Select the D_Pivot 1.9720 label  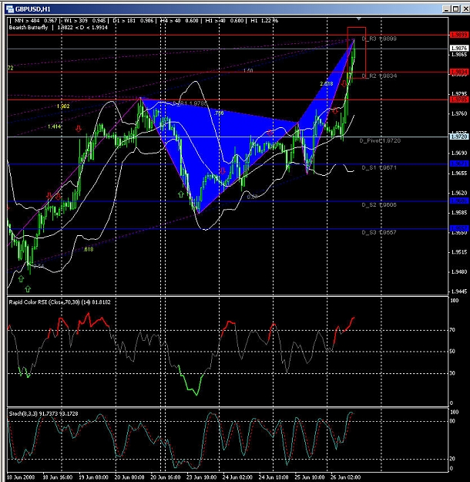click(380, 140)
